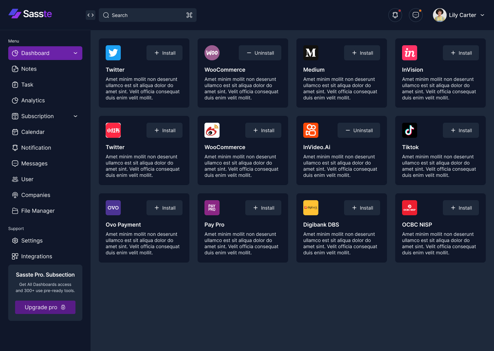The height and width of the screenshot is (351, 494).
Task: Install Ovo Payment
Action: click(x=165, y=208)
